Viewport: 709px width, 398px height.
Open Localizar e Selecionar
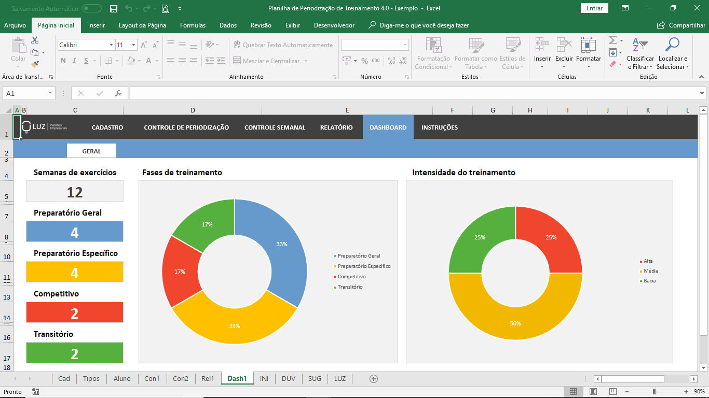[x=673, y=54]
